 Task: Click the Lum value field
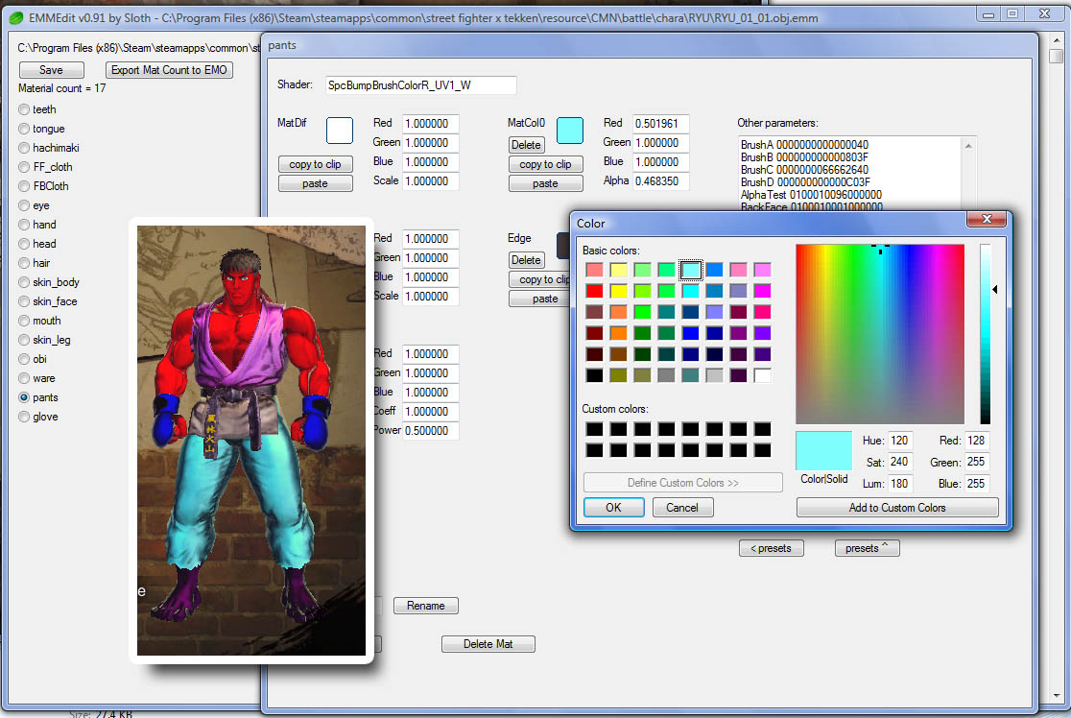tap(900, 484)
